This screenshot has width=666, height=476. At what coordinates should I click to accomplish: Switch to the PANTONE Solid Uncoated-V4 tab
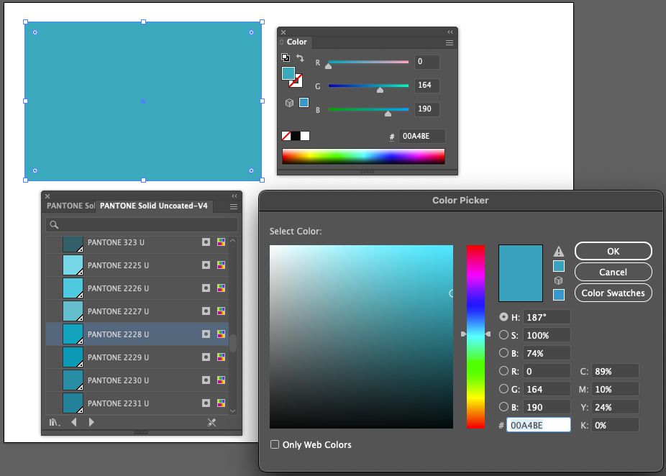[x=154, y=206]
